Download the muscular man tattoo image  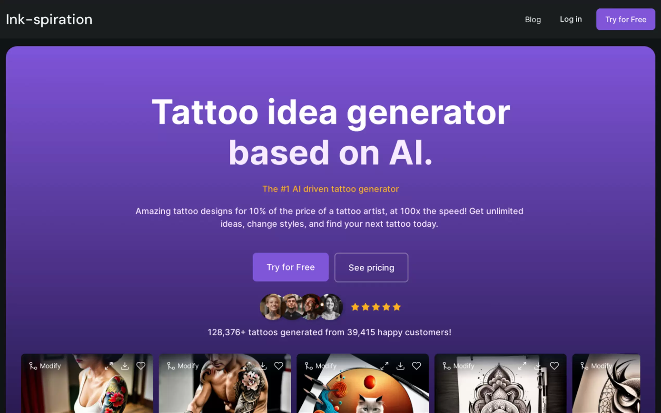(x=263, y=365)
